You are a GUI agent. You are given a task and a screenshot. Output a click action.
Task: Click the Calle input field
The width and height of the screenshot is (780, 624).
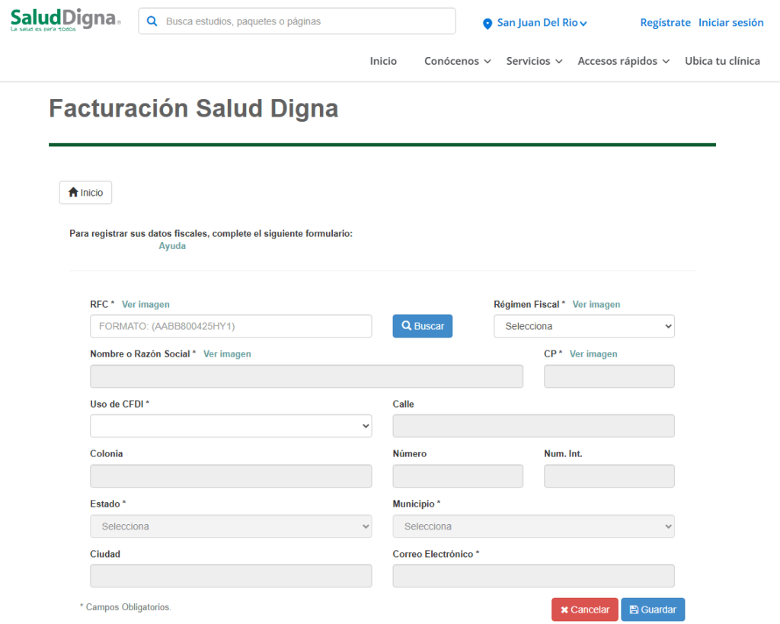pyautogui.click(x=533, y=426)
